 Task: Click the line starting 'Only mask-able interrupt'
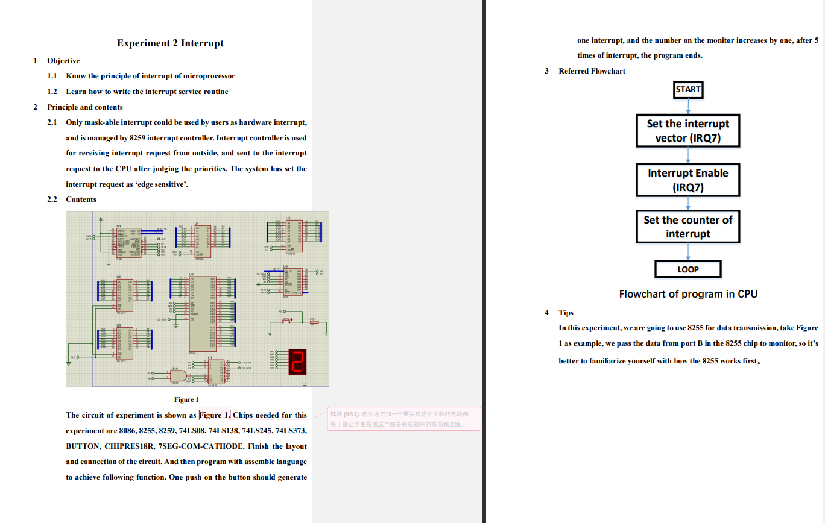click(x=186, y=122)
